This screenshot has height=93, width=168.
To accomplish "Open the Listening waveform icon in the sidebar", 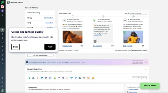I will (2, 46).
